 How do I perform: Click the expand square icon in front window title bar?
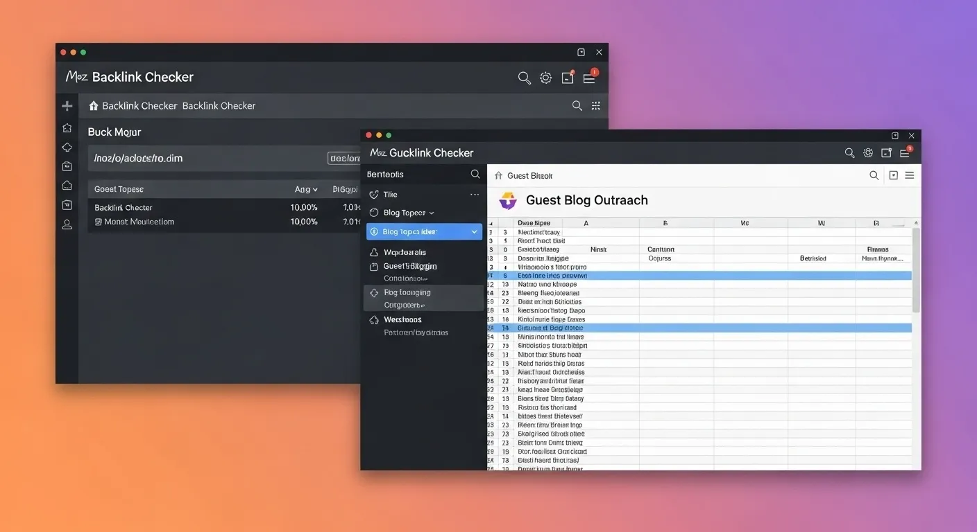(x=895, y=136)
